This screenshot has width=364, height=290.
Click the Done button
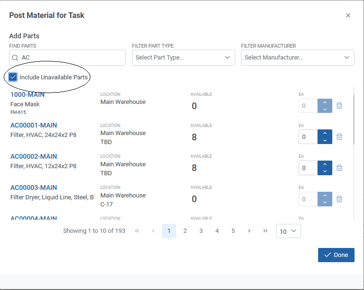(336, 255)
